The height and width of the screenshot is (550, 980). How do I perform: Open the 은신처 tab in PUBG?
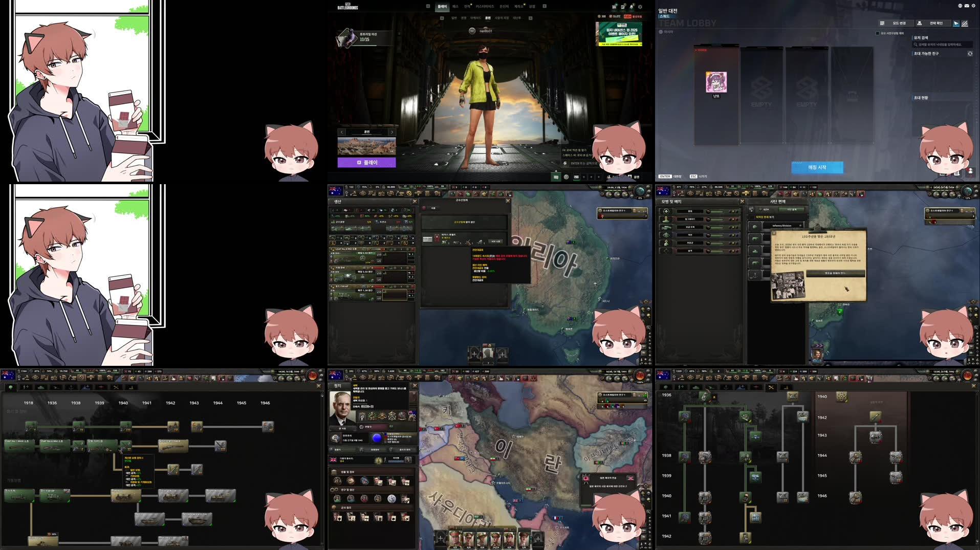pos(504,7)
